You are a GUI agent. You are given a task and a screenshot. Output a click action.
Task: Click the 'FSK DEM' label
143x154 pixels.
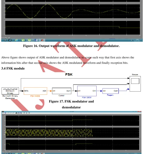pos(87,98)
